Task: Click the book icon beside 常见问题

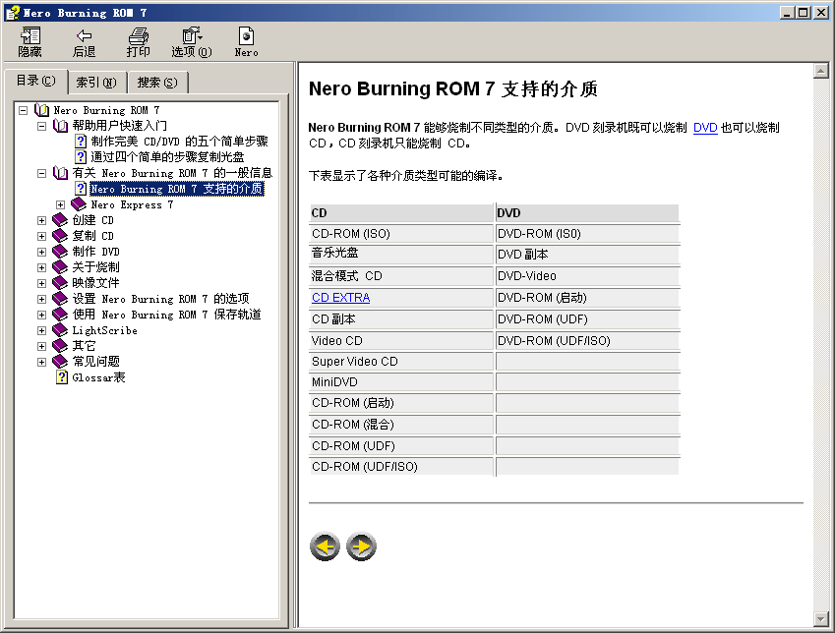Action: [x=60, y=362]
